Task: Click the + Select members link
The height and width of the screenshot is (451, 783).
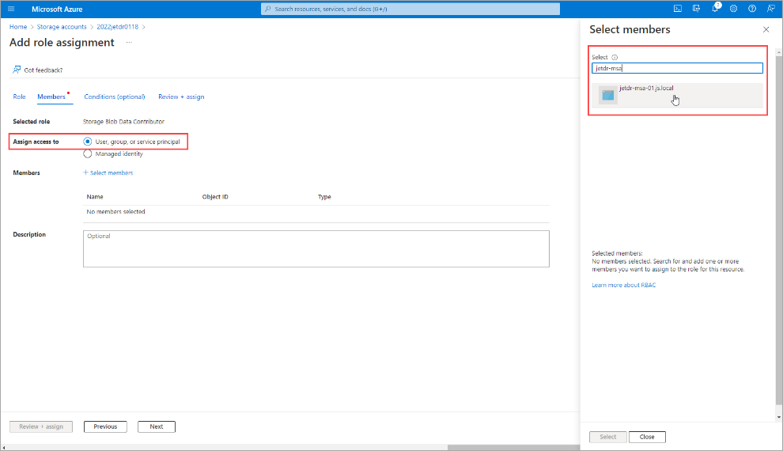Action: pyautogui.click(x=108, y=172)
